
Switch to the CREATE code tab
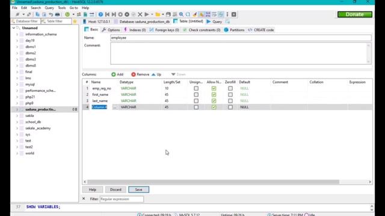pos(261,30)
